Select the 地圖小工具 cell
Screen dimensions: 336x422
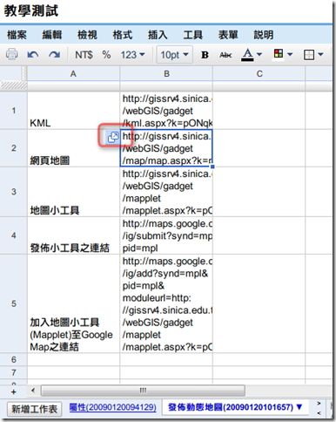(73, 192)
